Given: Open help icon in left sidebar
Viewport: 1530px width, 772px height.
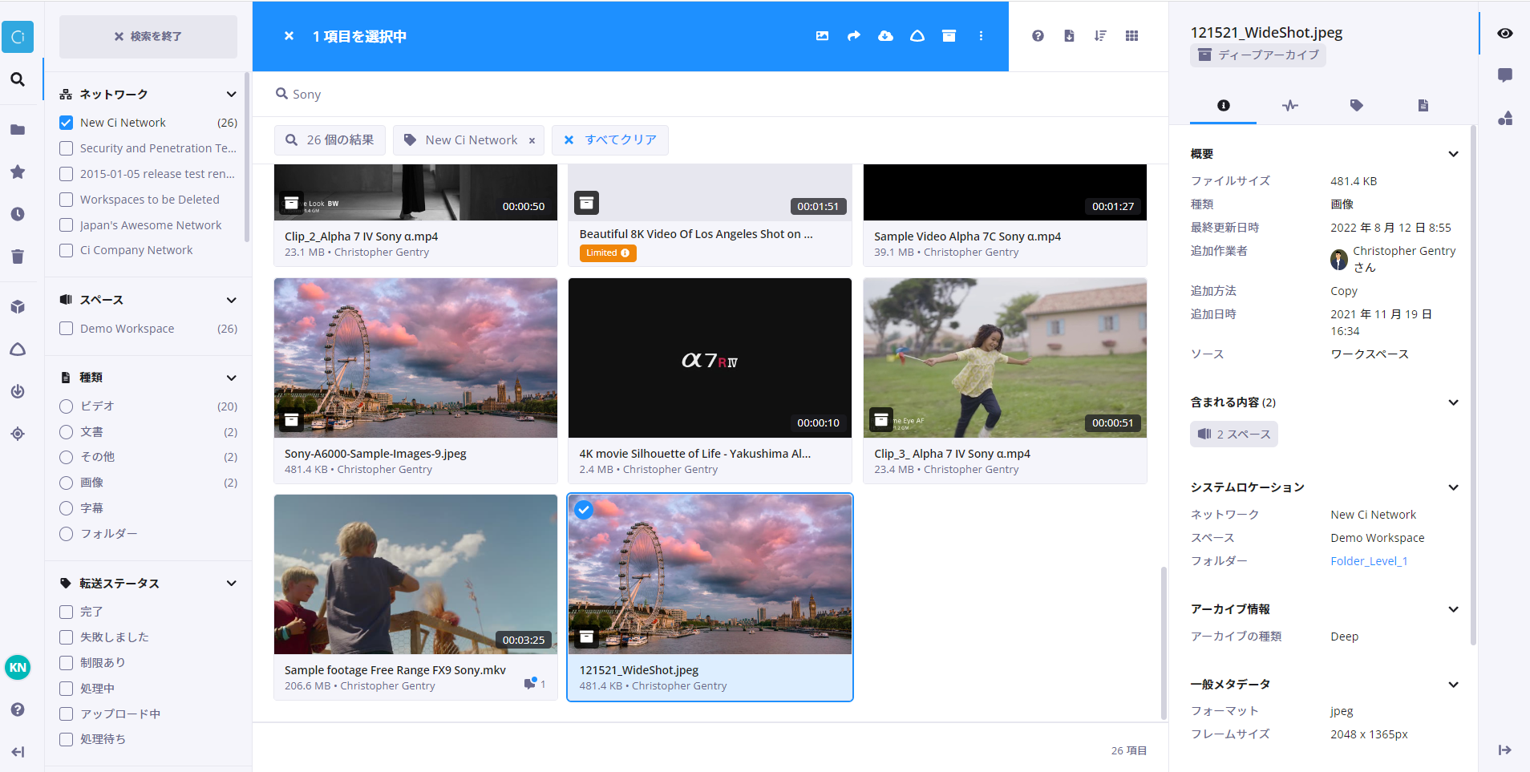Looking at the screenshot, I should (x=18, y=709).
